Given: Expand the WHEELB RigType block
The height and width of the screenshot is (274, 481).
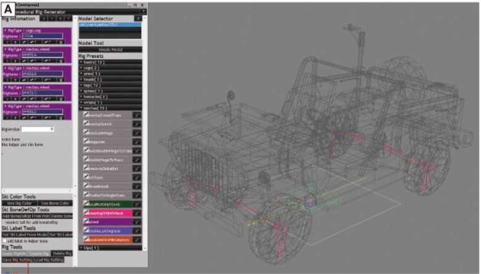Looking at the screenshot, I should [5, 68].
